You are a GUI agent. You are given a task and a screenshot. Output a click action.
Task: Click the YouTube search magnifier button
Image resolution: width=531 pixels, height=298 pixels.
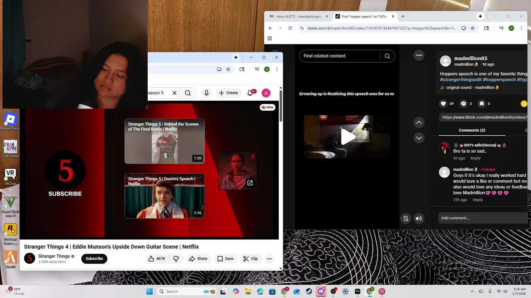coord(188,93)
